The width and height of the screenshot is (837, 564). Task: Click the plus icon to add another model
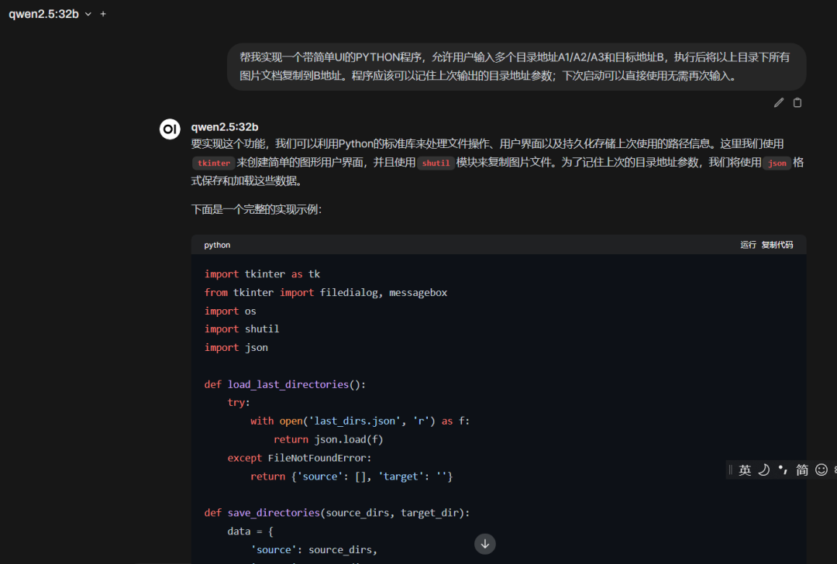point(103,14)
